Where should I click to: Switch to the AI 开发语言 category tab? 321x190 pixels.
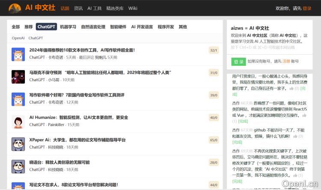point(142,27)
